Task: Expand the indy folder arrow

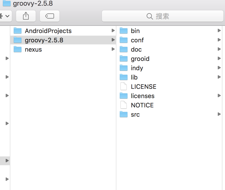Action: pos(219,68)
